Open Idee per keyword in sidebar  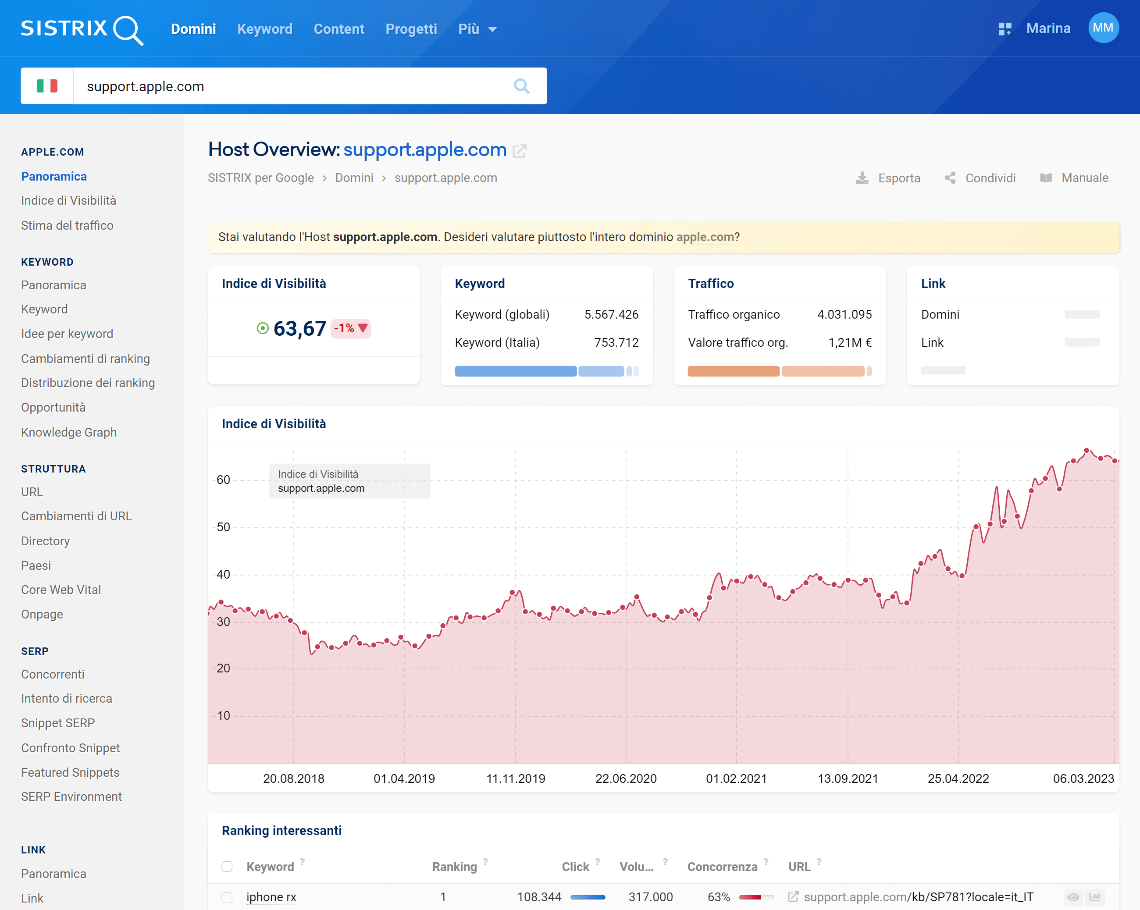point(67,334)
